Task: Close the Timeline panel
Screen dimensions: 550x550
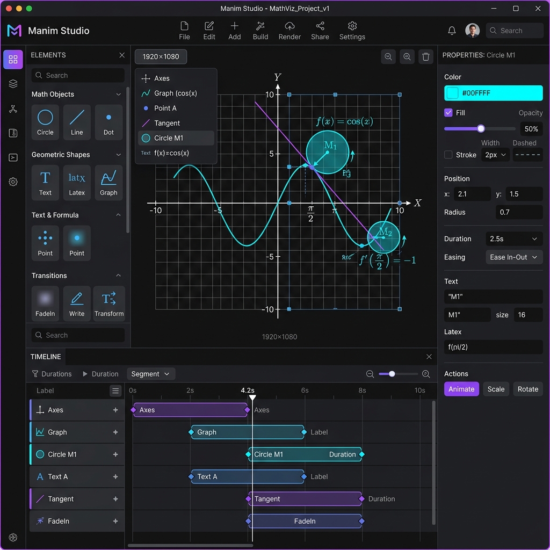Action: [429, 357]
